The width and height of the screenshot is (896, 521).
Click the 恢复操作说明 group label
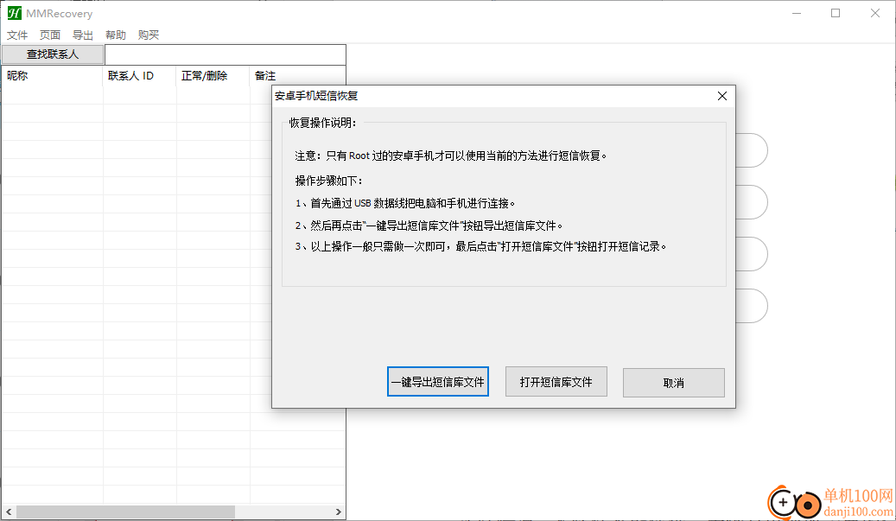pos(323,123)
